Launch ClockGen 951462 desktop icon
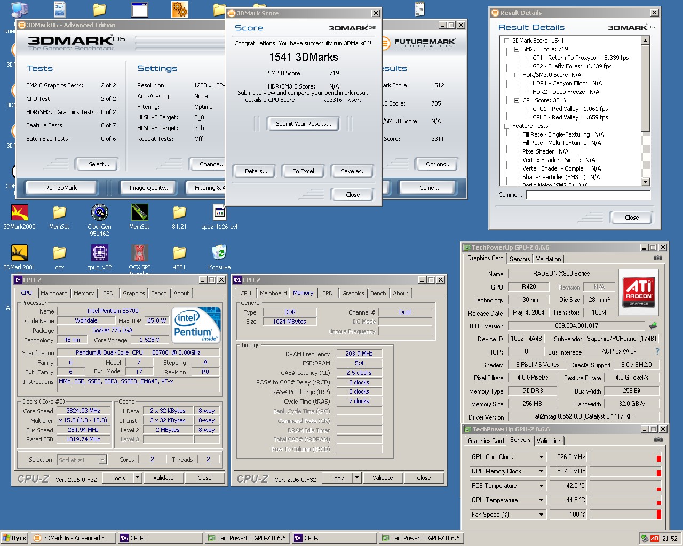Image resolution: width=683 pixels, height=546 pixels. pos(99,213)
